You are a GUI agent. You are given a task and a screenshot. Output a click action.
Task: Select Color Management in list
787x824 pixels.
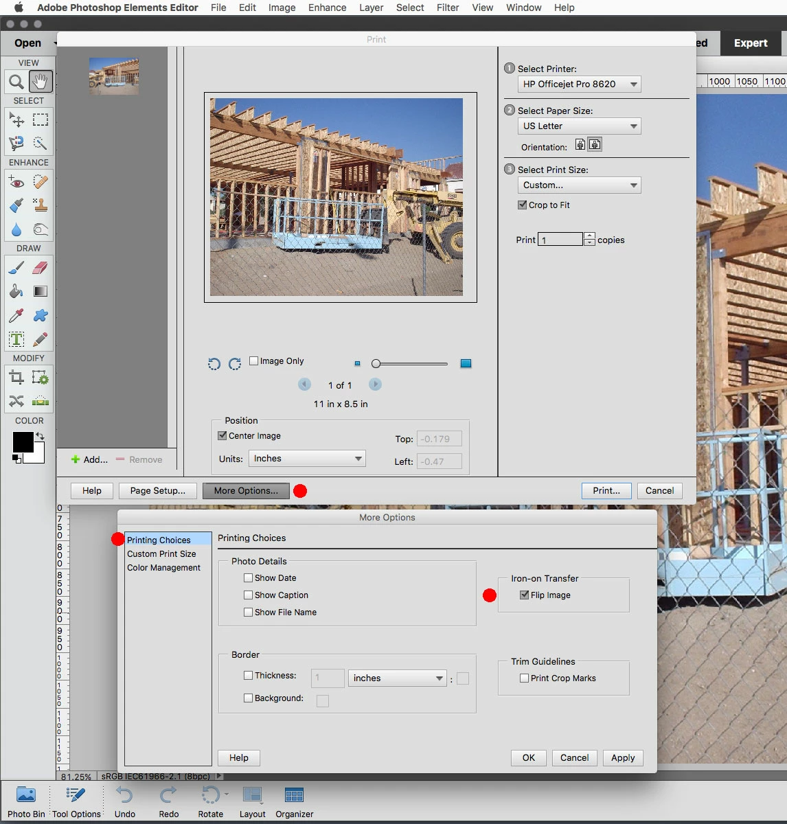point(163,567)
